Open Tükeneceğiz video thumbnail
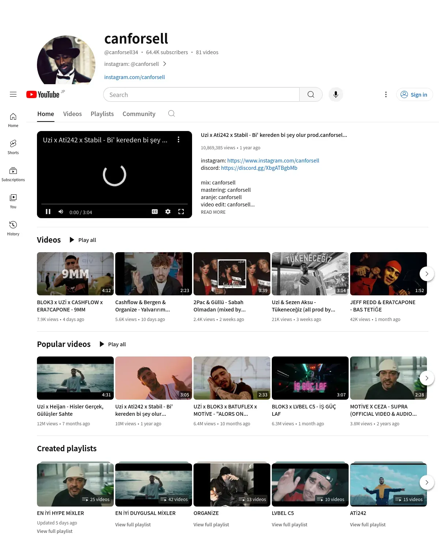This screenshot has height=549, width=439. [x=310, y=274]
